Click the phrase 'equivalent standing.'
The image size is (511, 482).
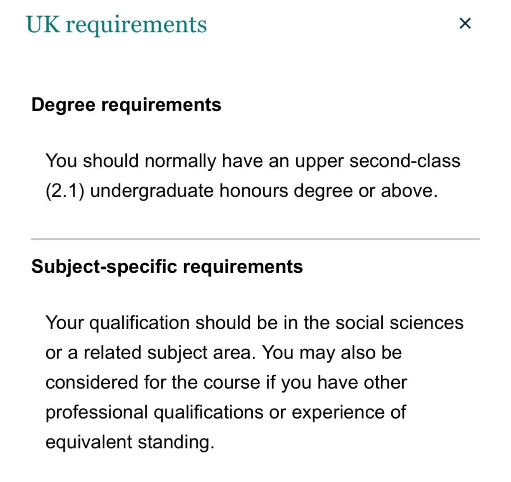(130, 443)
